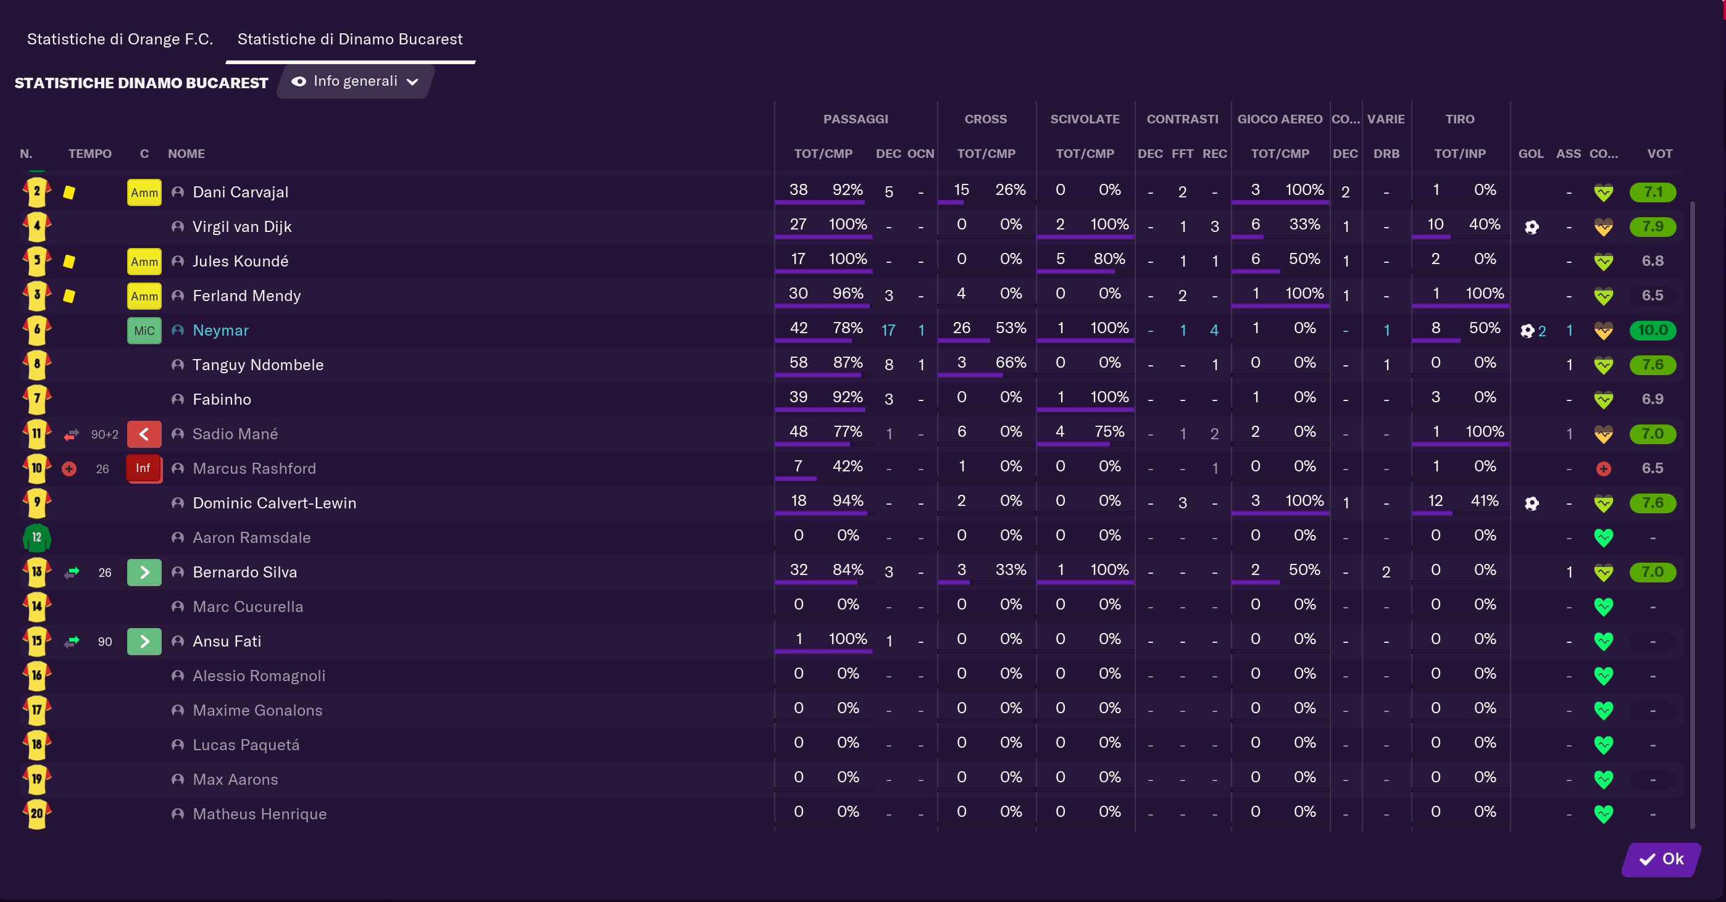Click Neymar's condition heart icon

[1603, 331]
